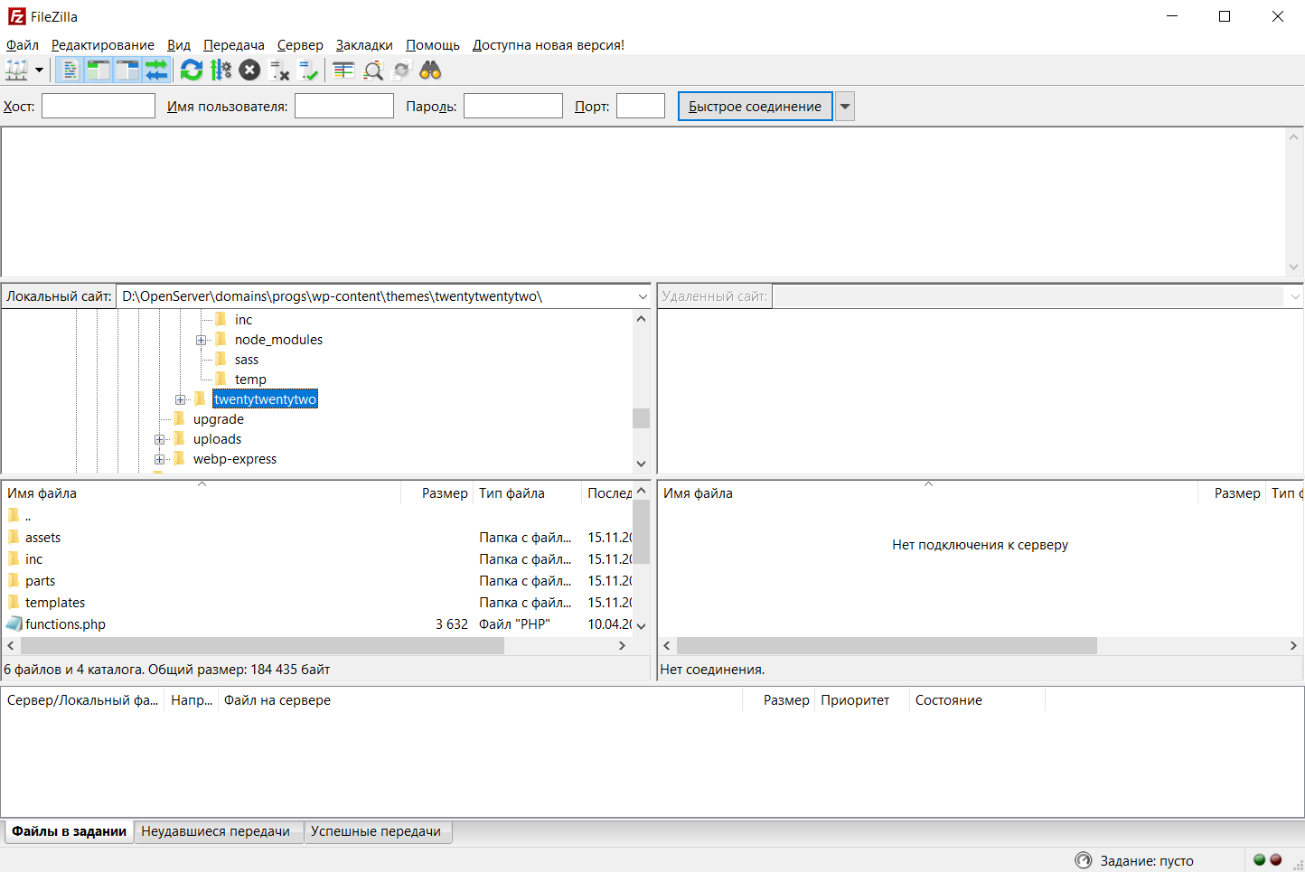Click the binoculars file search icon
The width and height of the screenshot is (1305, 872).
430,70
